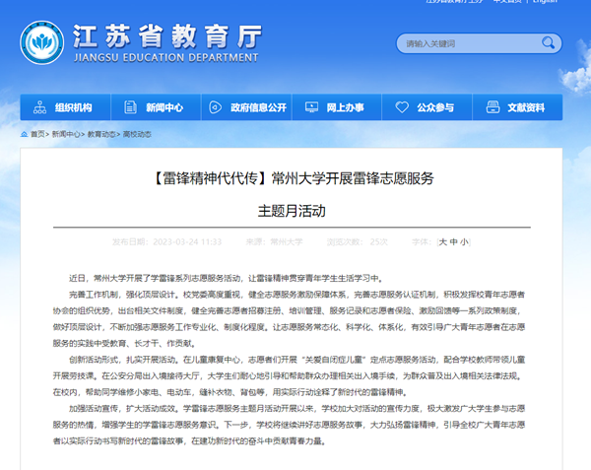Set article font size to 中
The image size is (591, 470).
click(x=453, y=240)
